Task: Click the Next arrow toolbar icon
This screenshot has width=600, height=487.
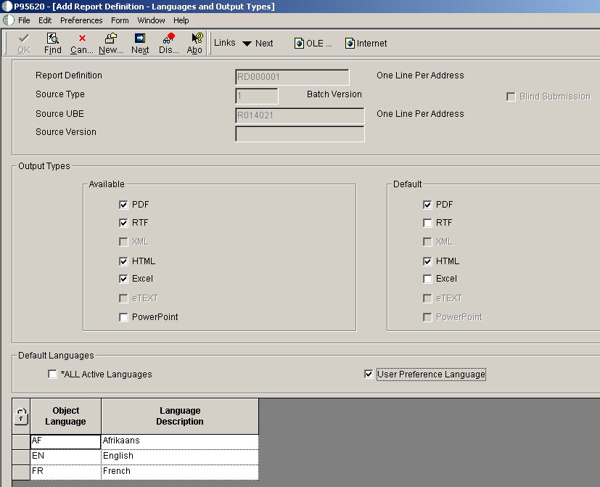Action: point(140,38)
